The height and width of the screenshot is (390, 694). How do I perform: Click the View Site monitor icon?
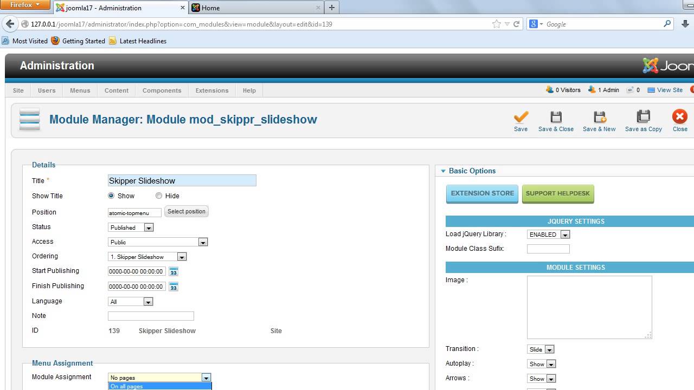coord(651,90)
